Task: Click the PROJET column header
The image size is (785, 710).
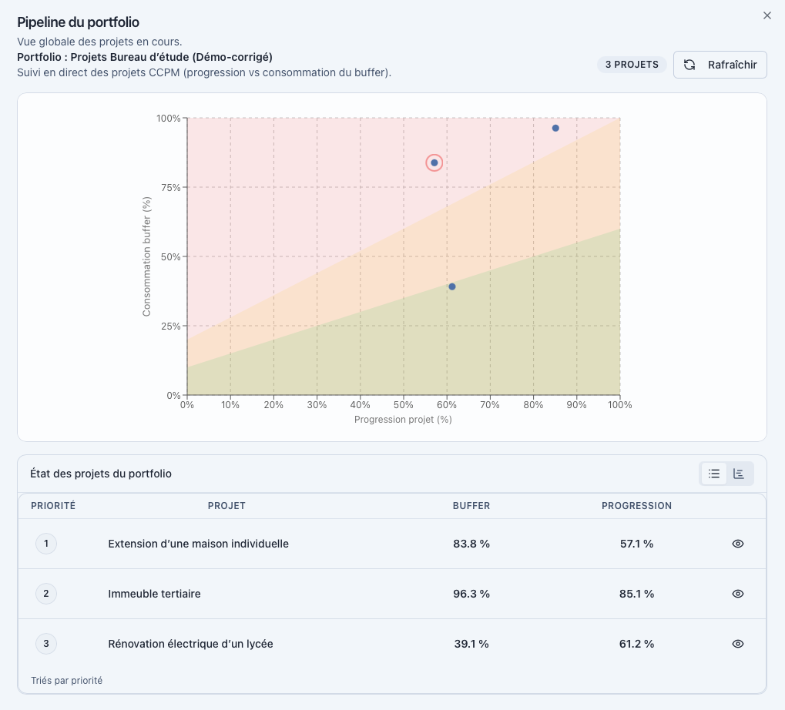Action: 226,506
